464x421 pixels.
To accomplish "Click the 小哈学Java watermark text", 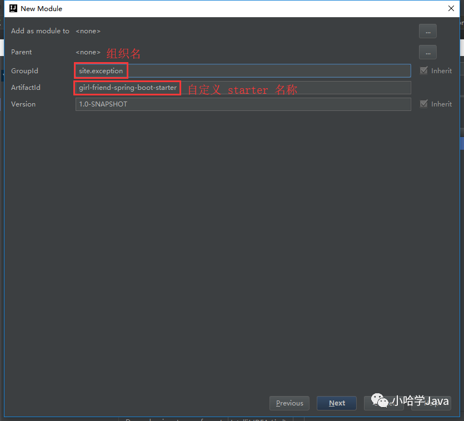I will pyautogui.click(x=421, y=400).
